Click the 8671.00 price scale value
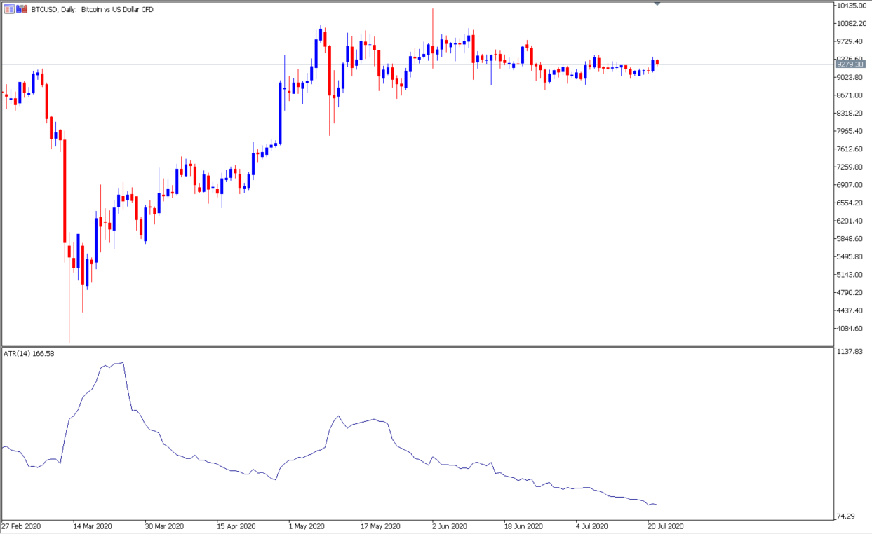Viewport: 872px width, 534px height. [x=850, y=95]
